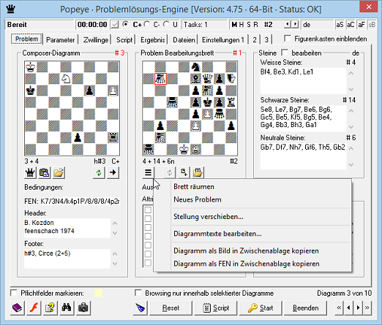Click the paste clipboard icon under Composer-Diagramm
Image resolution: width=382 pixels, height=325 pixels.
click(x=45, y=172)
